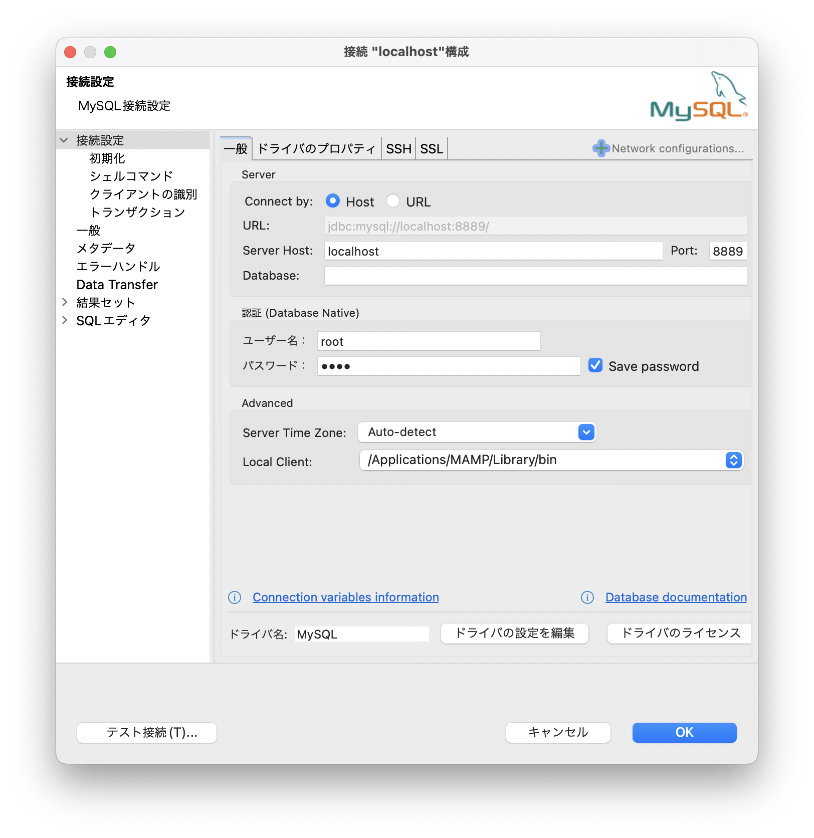This screenshot has height=838, width=814.
Task: Click info icon beside Connection variables information
Action: 235,597
